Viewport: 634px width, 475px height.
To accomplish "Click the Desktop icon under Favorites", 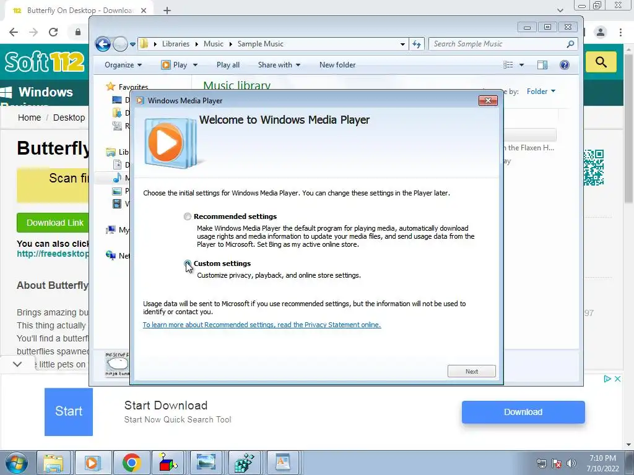I will pyautogui.click(x=117, y=100).
